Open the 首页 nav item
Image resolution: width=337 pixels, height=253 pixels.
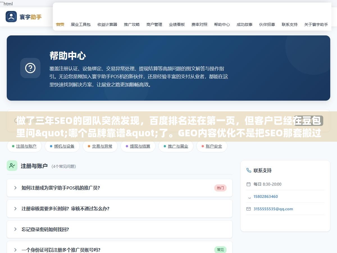tap(60, 24)
